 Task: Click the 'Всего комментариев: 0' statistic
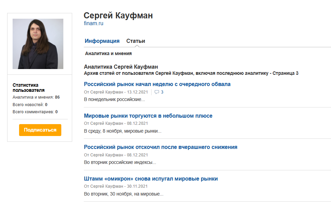pos(35,112)
